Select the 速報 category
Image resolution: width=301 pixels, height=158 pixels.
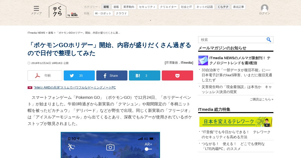106,7
